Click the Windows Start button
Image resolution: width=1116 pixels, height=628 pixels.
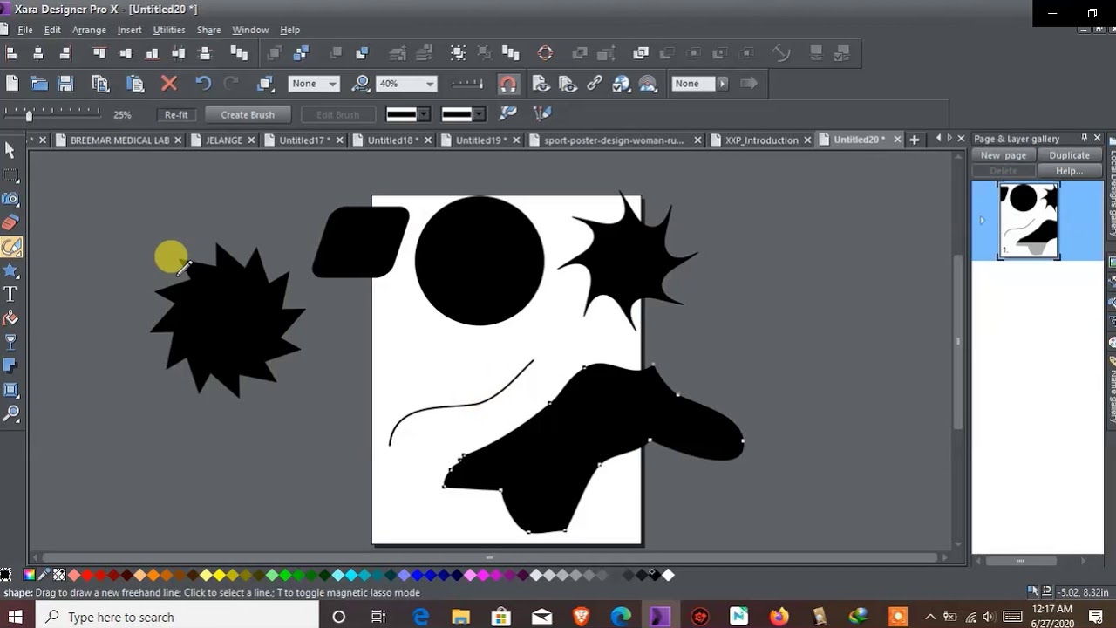tap(16, 617)
